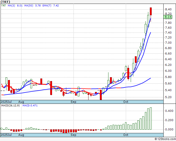Click the 6.20 price axis label
This screenshot has height=141, width=176.
click(168, 65)
